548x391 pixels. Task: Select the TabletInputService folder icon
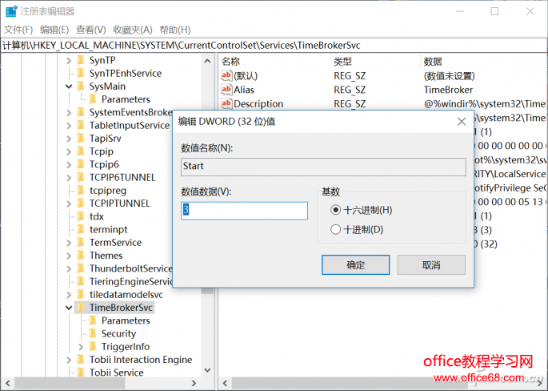tap(81, 125)
